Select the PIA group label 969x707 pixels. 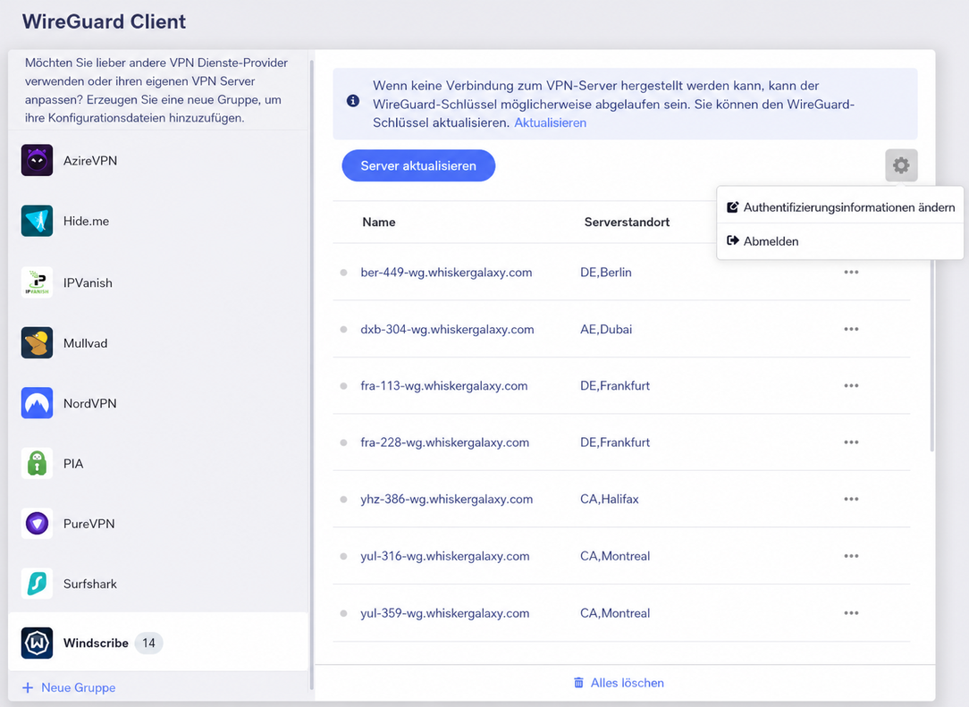coord(73,464)
